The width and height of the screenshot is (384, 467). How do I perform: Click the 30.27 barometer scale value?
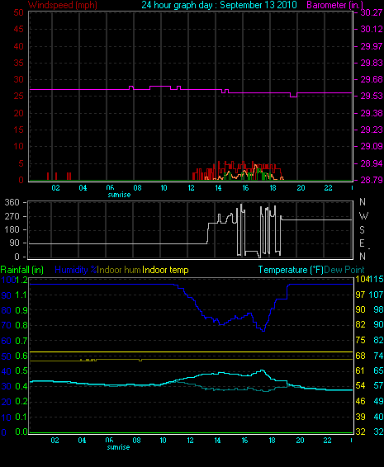[371, 12]
